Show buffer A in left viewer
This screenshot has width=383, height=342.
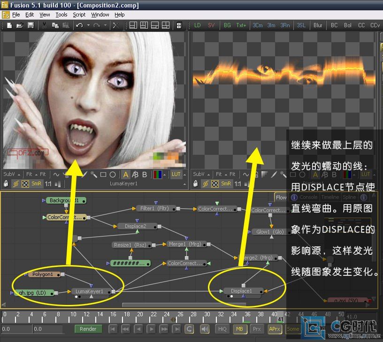coord(125,175)
